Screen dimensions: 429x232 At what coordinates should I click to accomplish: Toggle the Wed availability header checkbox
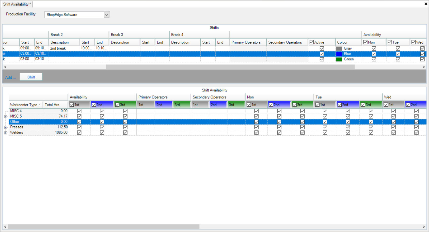(x=414, y=42)
